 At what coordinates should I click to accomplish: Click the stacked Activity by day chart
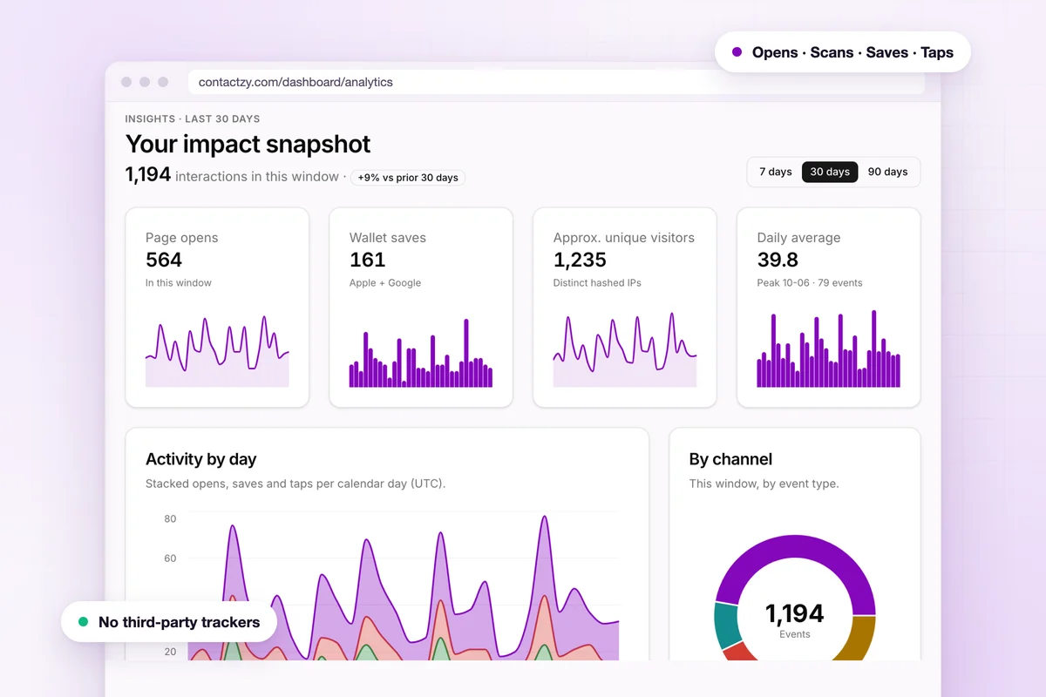coord(403,588)
